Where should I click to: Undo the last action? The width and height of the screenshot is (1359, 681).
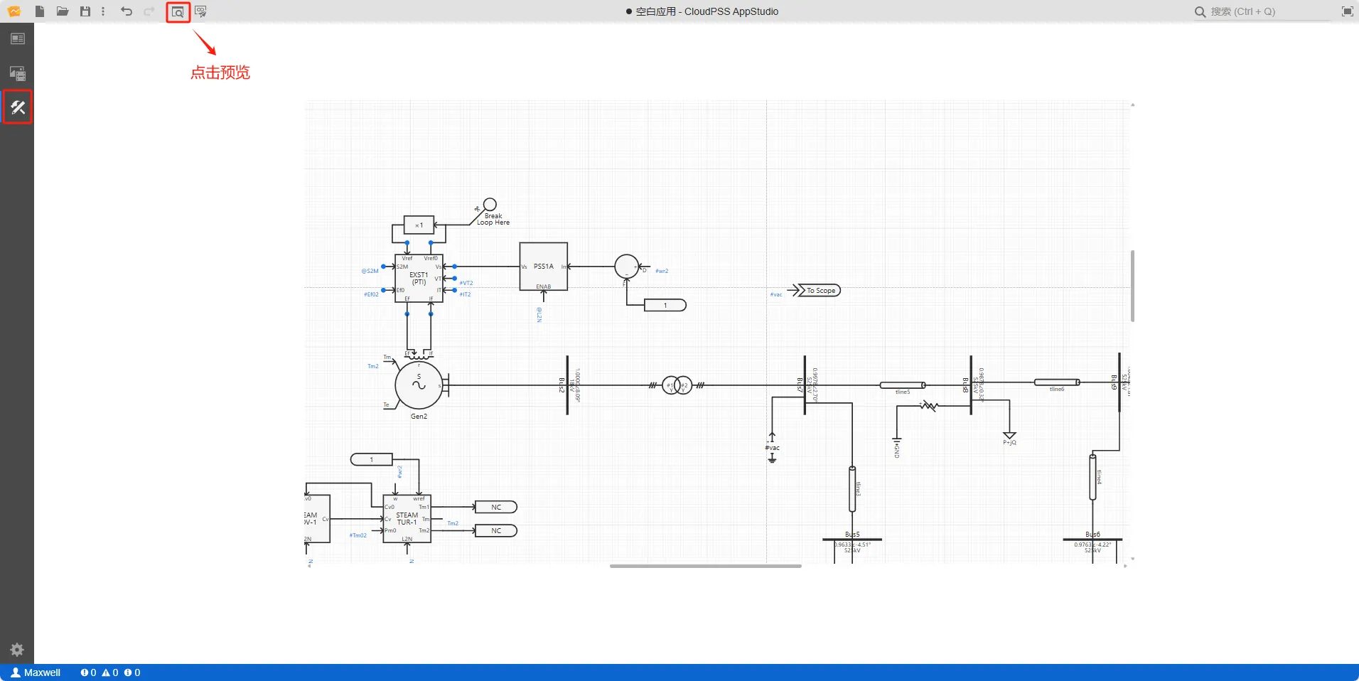pyautogui.click(x=127, y=11)
